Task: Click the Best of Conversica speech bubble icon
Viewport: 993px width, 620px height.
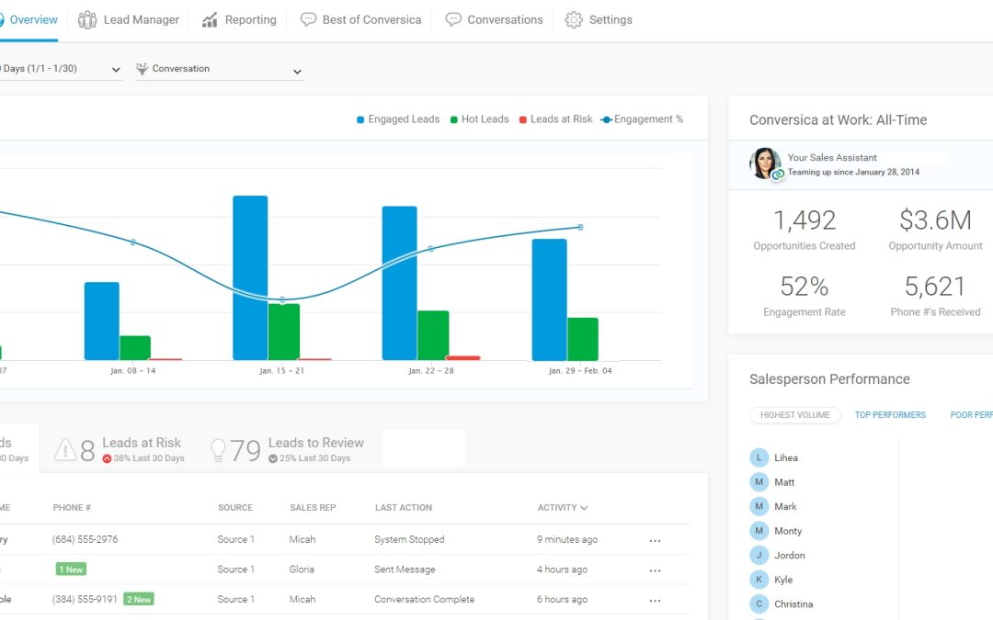Action: (x=308, y=19)
